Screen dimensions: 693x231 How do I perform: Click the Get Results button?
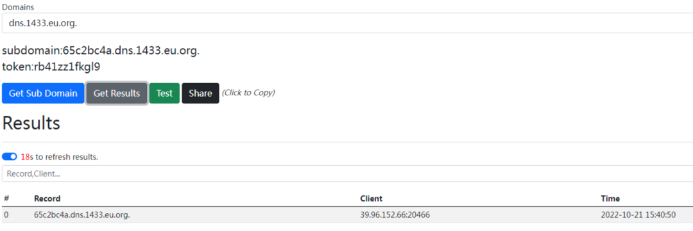[x=117, y=93]
